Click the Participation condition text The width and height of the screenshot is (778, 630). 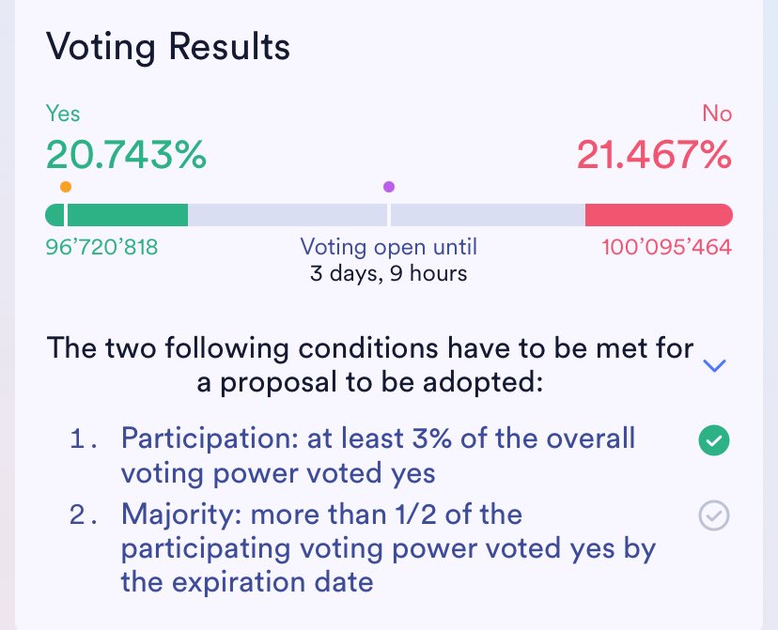click(x=376, y=454)
